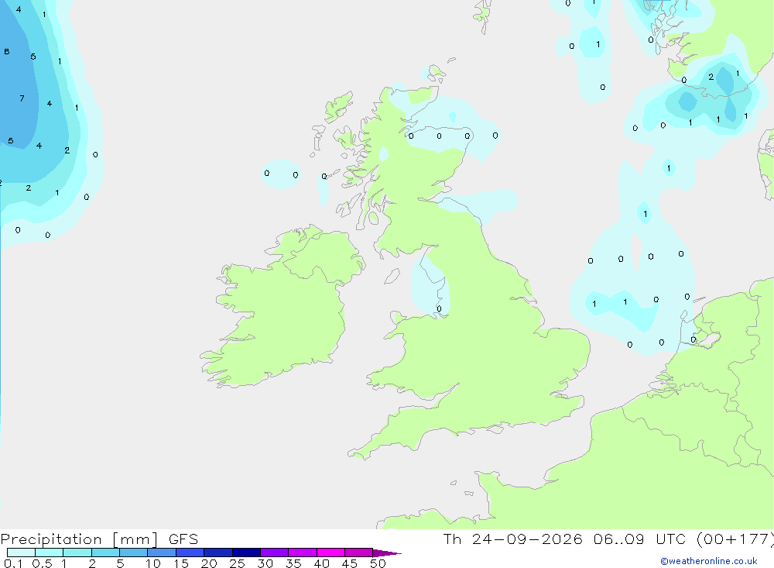Click the '(00+177)' forecast offset label
Image resolution: width=774 pixels, height=568 pixels.
click(x=735, y=539)
